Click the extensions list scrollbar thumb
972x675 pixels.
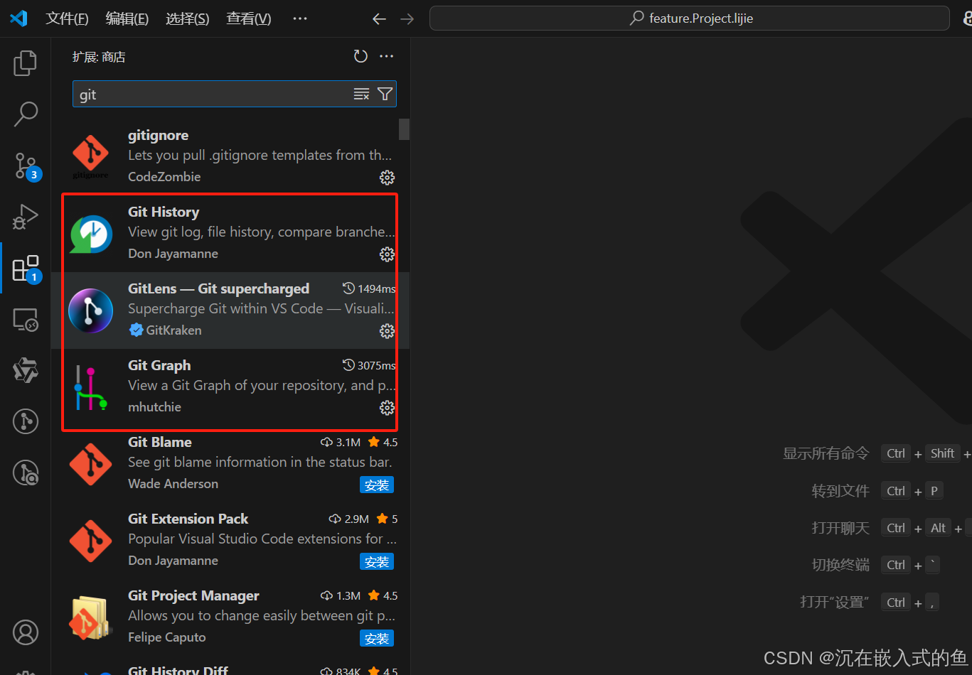click(404, 129)
